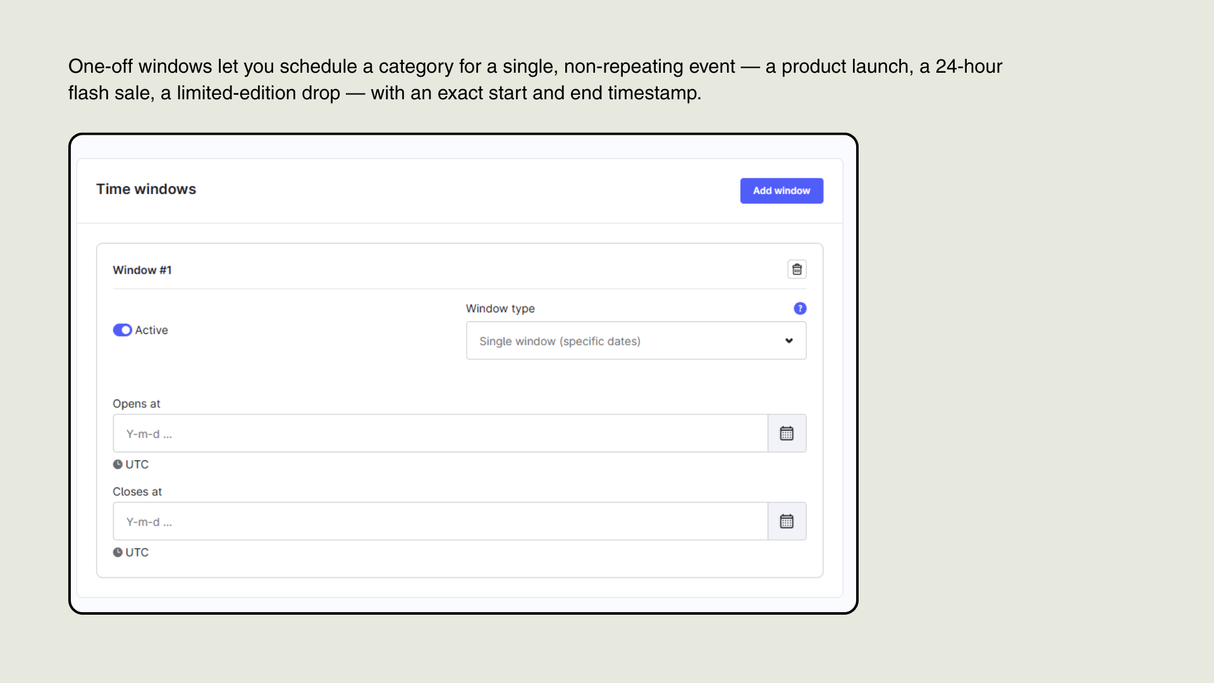Click the UTC timezone text under Opens at
This screenshot has height=683, width=1214.
click(137, 464)
